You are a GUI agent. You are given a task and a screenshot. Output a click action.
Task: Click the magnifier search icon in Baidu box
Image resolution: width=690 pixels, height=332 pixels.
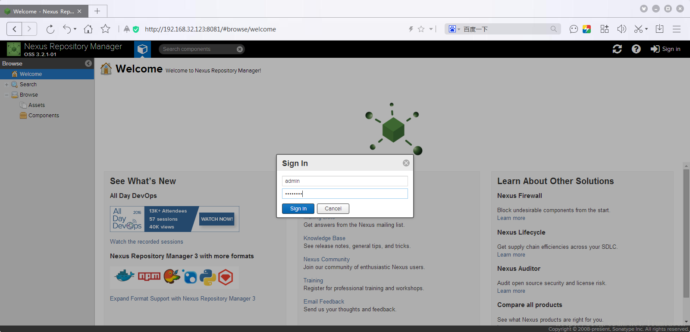point(554,29)
